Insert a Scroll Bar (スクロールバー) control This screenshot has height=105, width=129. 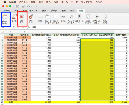point(79,19)
